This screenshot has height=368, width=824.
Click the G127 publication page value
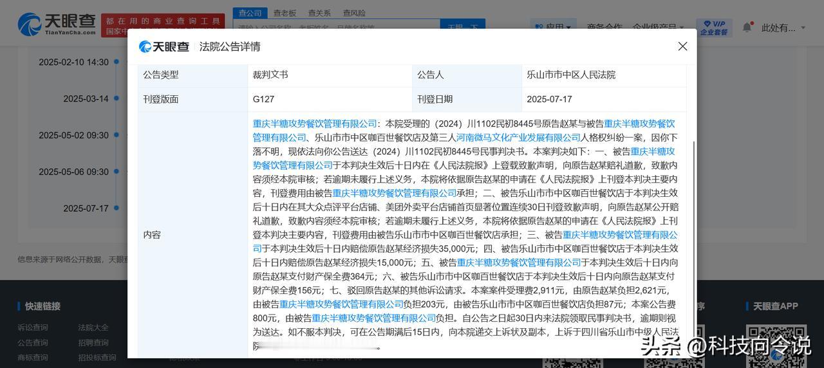pos(264,99)
